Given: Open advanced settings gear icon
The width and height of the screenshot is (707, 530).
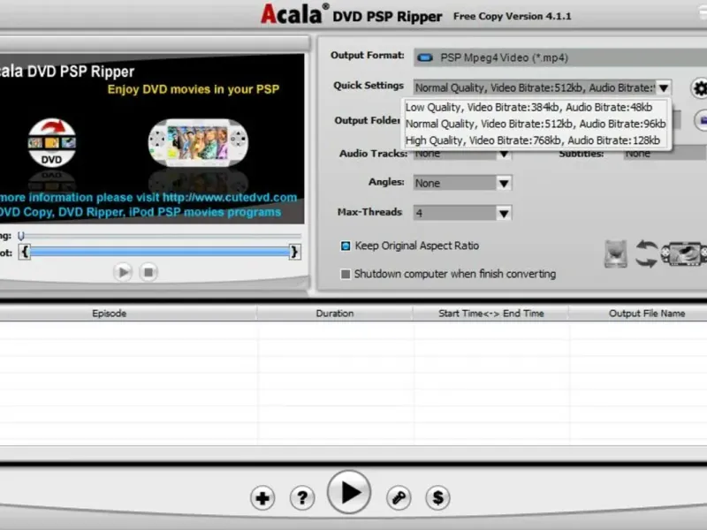Looking at the screenshot, I should coord(699,88).
